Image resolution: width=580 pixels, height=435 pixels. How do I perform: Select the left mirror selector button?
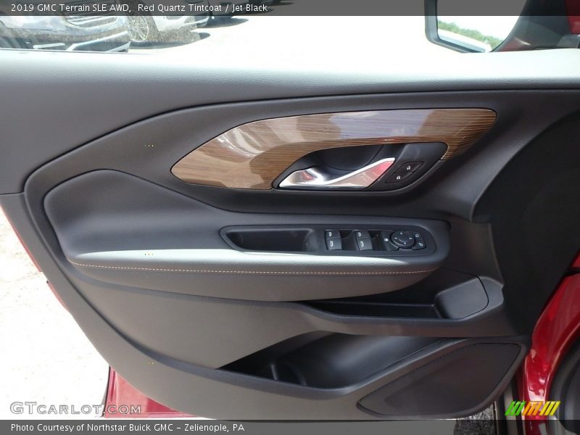(386, 239)
